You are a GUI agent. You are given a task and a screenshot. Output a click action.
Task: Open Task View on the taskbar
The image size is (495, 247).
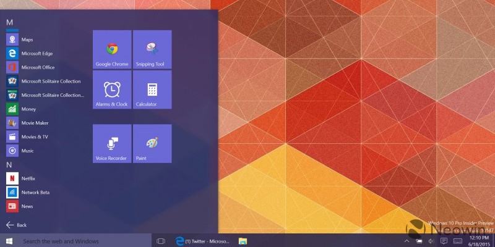point(161,241)
